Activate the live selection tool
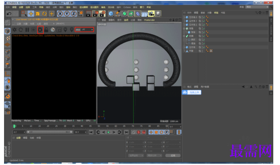The width and height of the screenshot is (280, 165). tap(24, 13)
